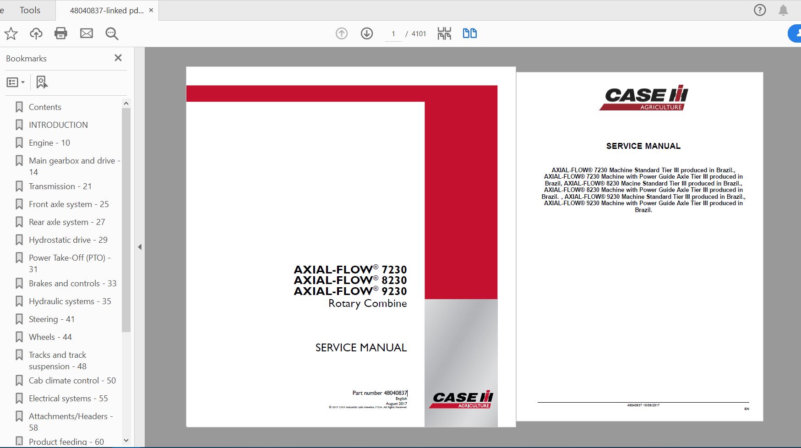Open Electrical systems - 55 bookmark

click(68, 399)
